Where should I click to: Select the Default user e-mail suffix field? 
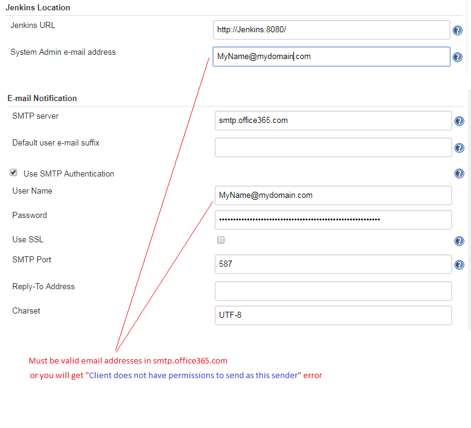click(333, 147)
